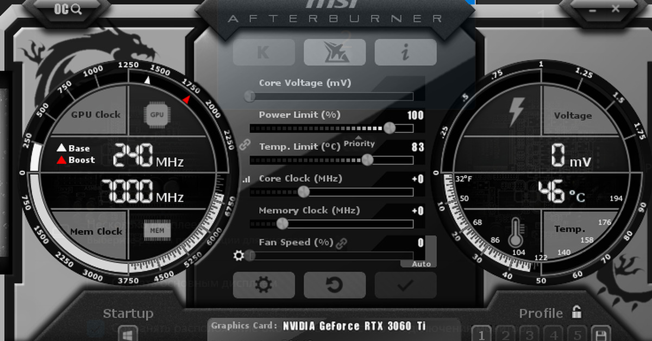Click the Temp. gauge label
Image resolution: width=652 pixels, height=341 pixels.
point(570,229)
